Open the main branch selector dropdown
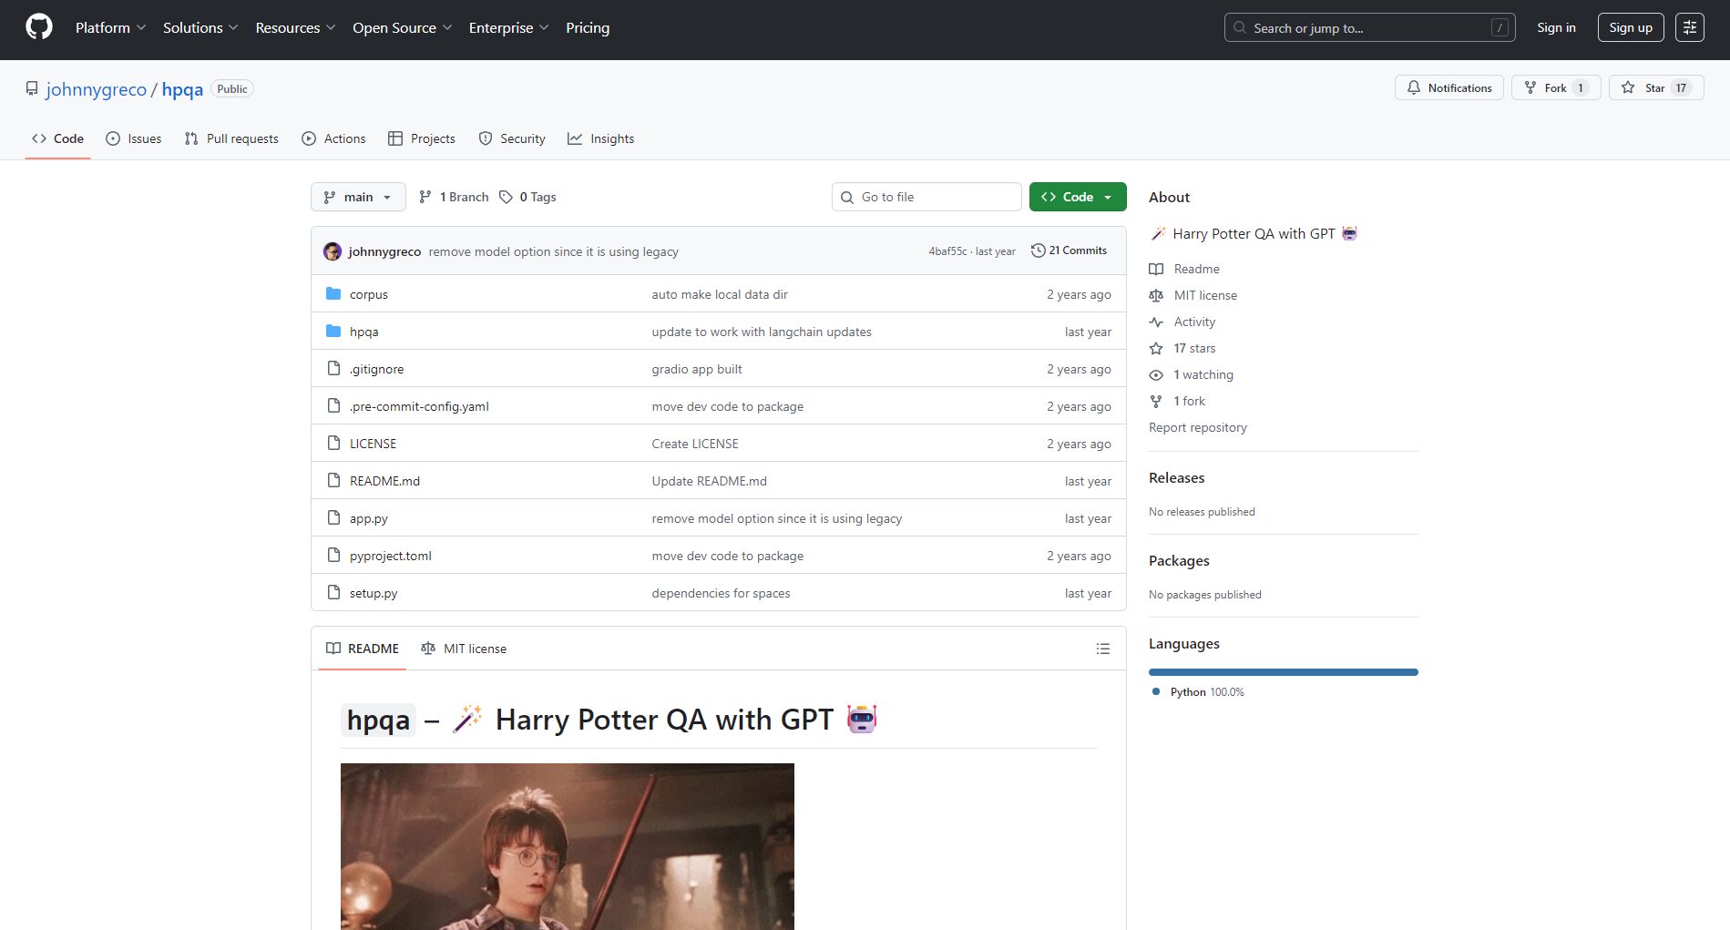The width and height of the screenshot is (1730, 930). (x=357, y=197)
